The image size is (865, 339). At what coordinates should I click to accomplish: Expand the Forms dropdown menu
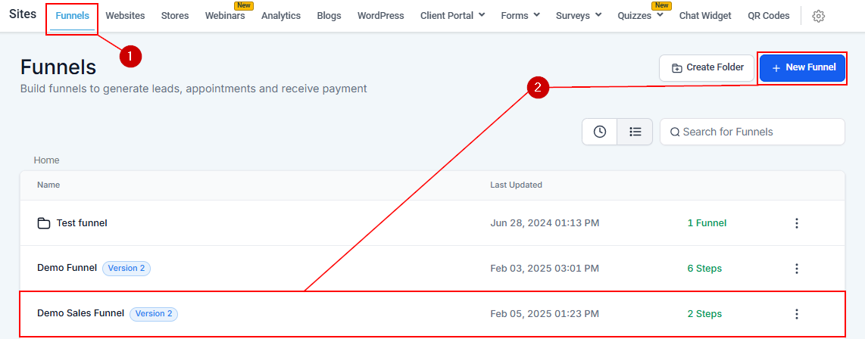point(520,16)
